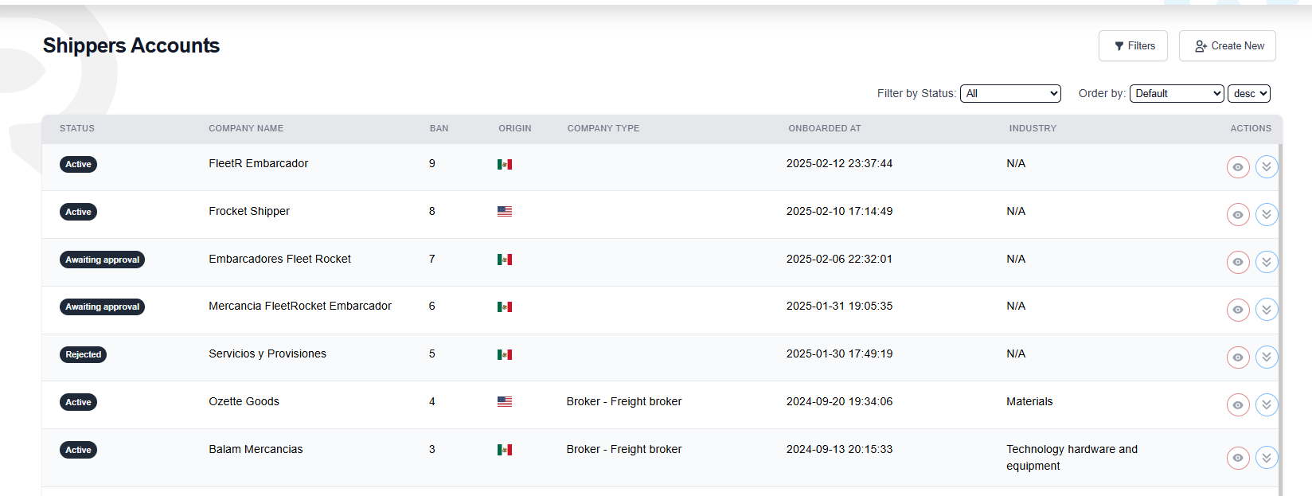Click the COMPANY NAME column header

point(246,128)
